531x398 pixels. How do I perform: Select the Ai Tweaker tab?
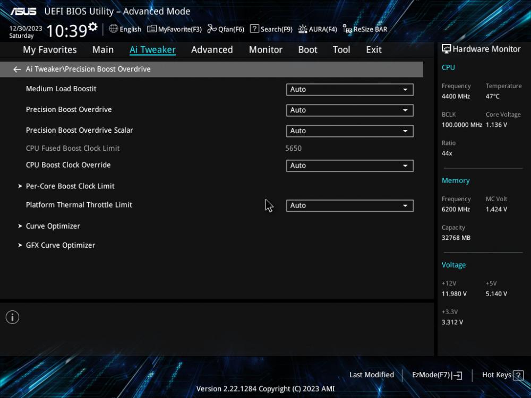152,50
